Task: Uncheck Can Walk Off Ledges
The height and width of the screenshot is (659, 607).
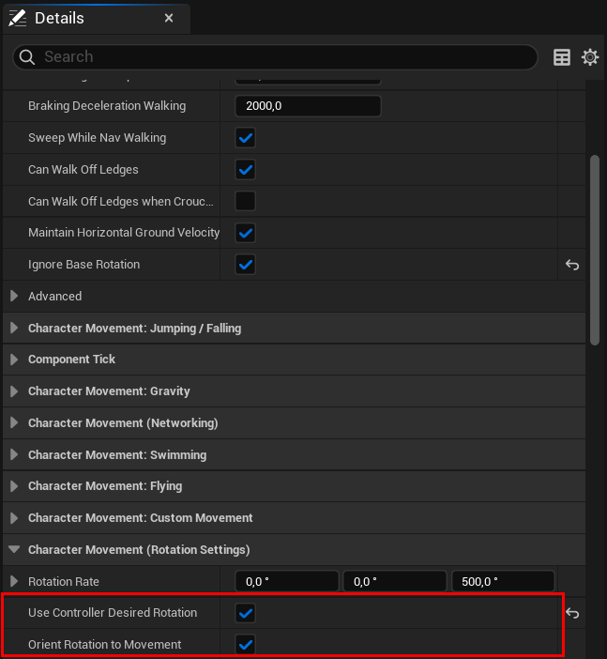Action: 245,170
